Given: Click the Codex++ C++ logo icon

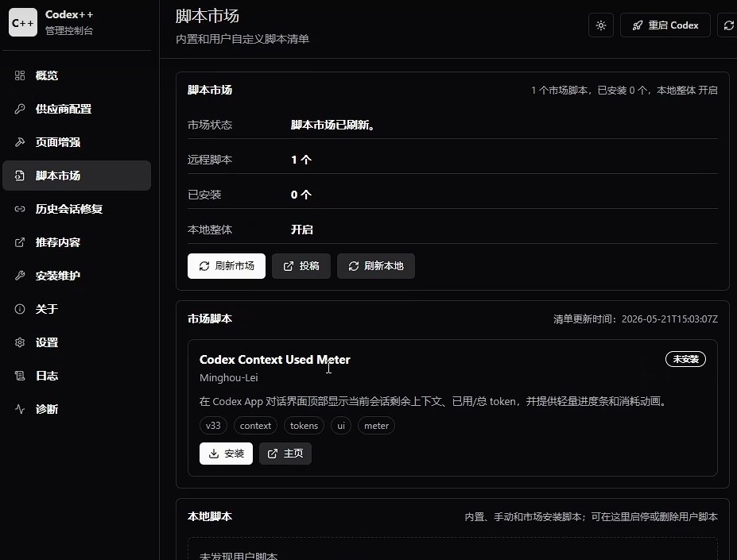Looking at the screenshot, I should tap(22, 22).
